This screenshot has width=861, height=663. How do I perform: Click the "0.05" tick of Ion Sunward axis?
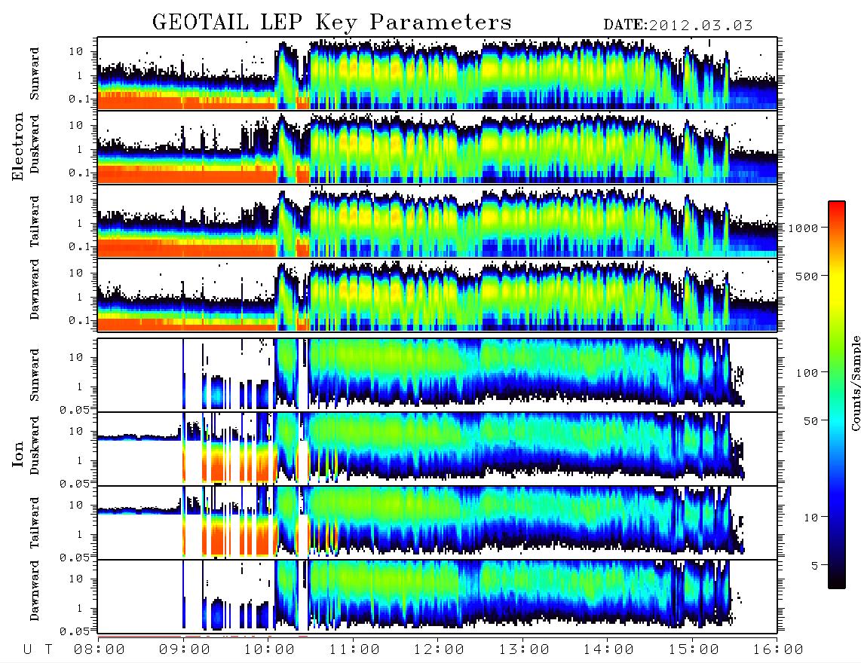point(75,409)
